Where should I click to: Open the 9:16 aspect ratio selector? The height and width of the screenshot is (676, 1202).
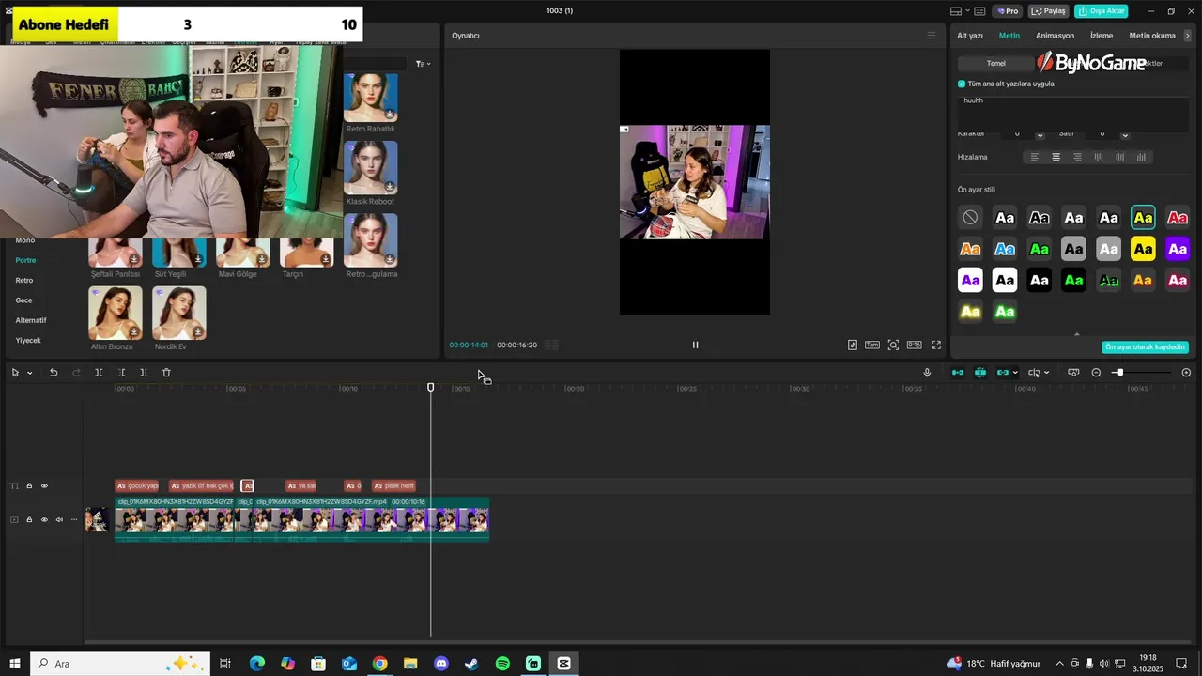click(914, 345)
